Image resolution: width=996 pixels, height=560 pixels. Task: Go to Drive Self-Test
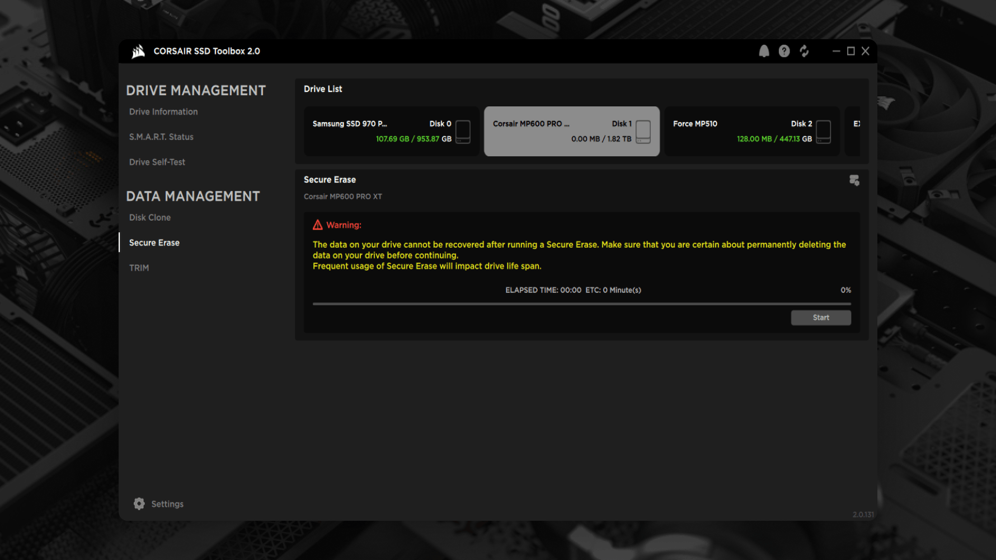pos(157,162)
